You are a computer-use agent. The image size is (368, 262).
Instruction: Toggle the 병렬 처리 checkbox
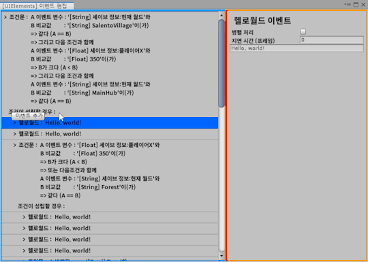click(303, 31)
